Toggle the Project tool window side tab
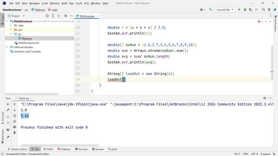Image resolution: width=278 pixels, height=156 pixels. tap(3, 19)
